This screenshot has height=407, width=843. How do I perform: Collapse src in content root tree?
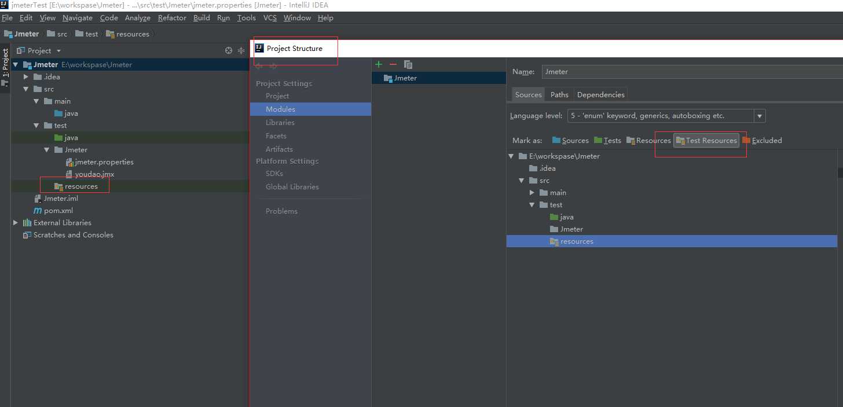(x=522, y=181)
